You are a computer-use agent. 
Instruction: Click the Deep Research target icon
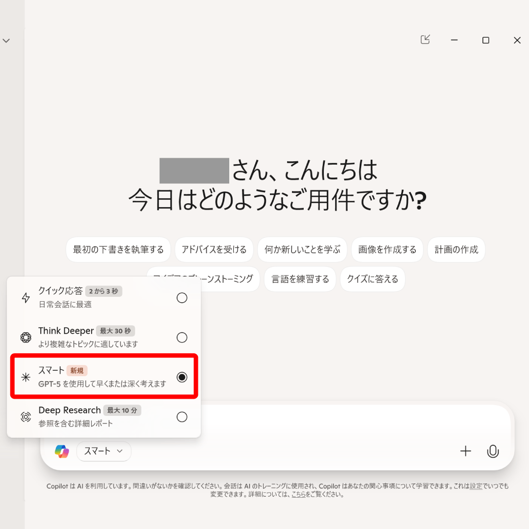pyautogui.click(x=26, y=417)
